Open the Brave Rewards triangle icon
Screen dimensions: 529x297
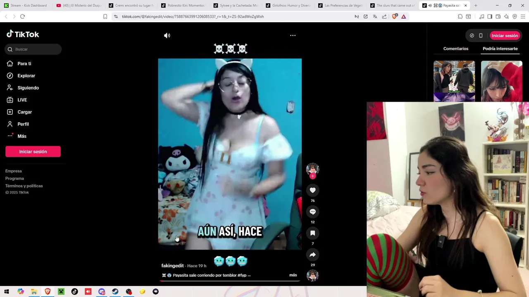(403, 16)
